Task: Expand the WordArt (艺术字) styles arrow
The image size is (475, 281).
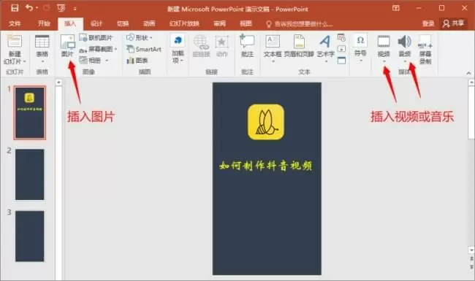Action: pos(326,61)
